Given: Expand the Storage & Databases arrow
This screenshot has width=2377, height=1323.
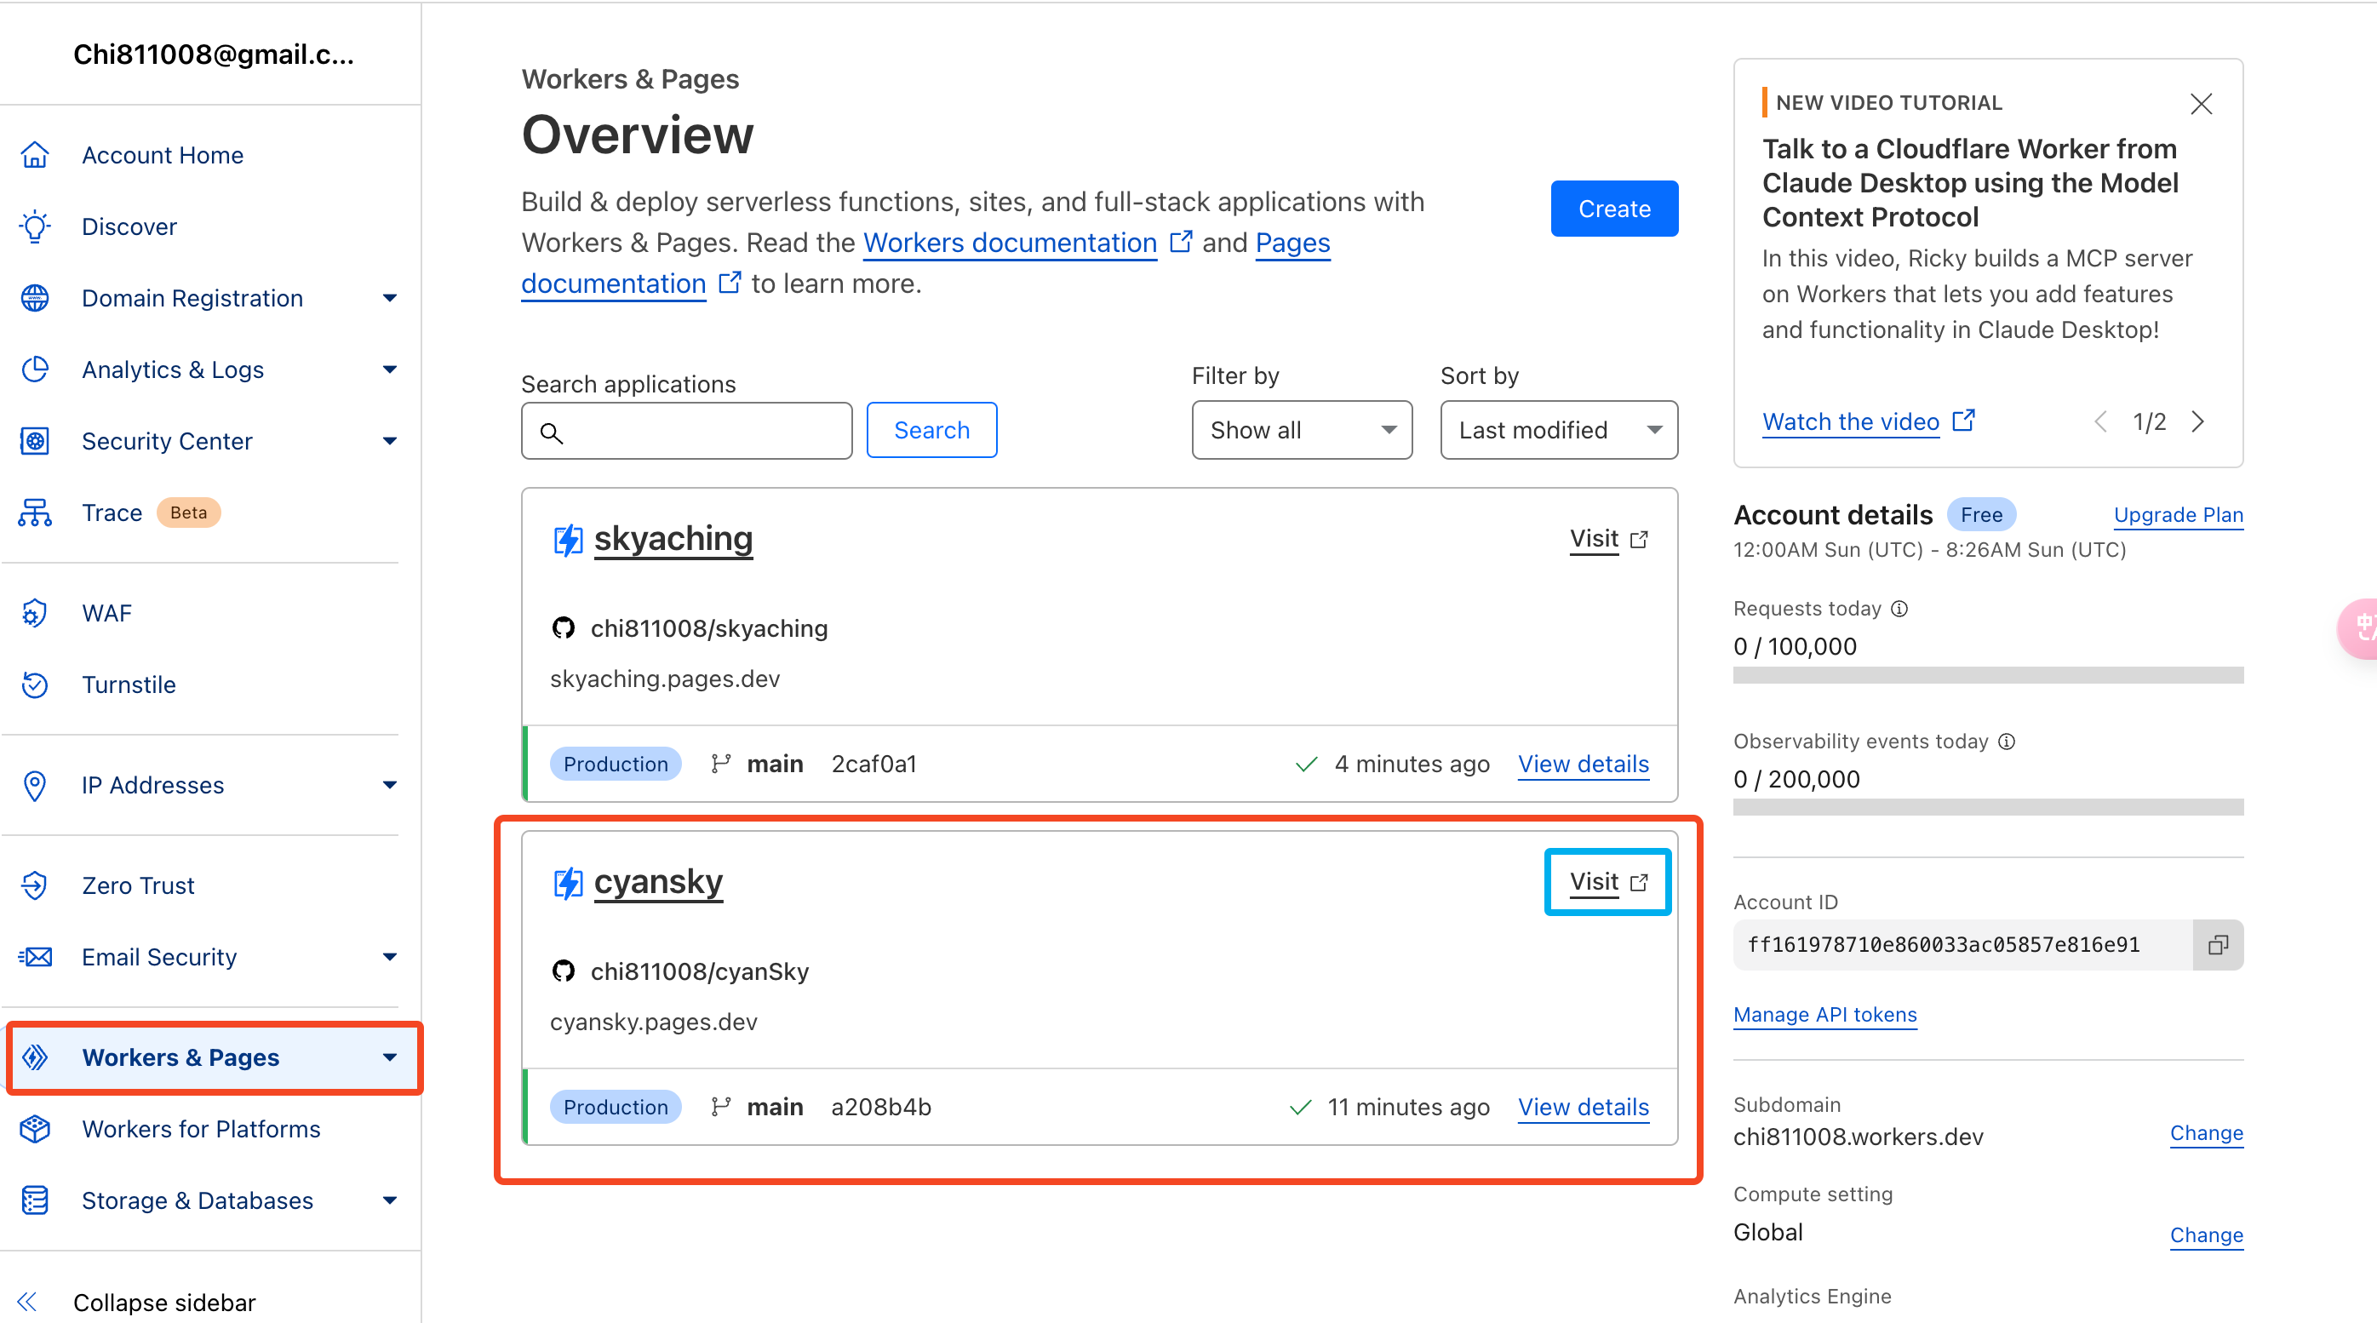Looking at the screenshot, I should click(x=389, y=1200).
